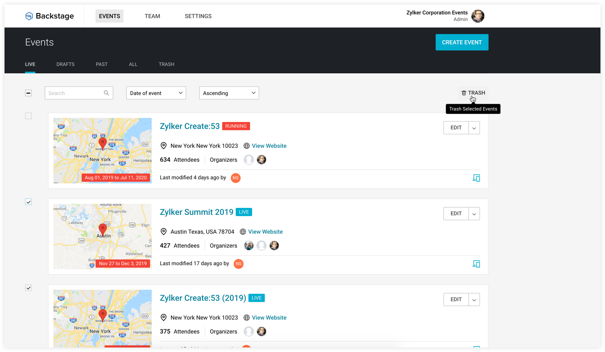Click first organizer avatar of Zylker Summit 2019

pos(249,246)
